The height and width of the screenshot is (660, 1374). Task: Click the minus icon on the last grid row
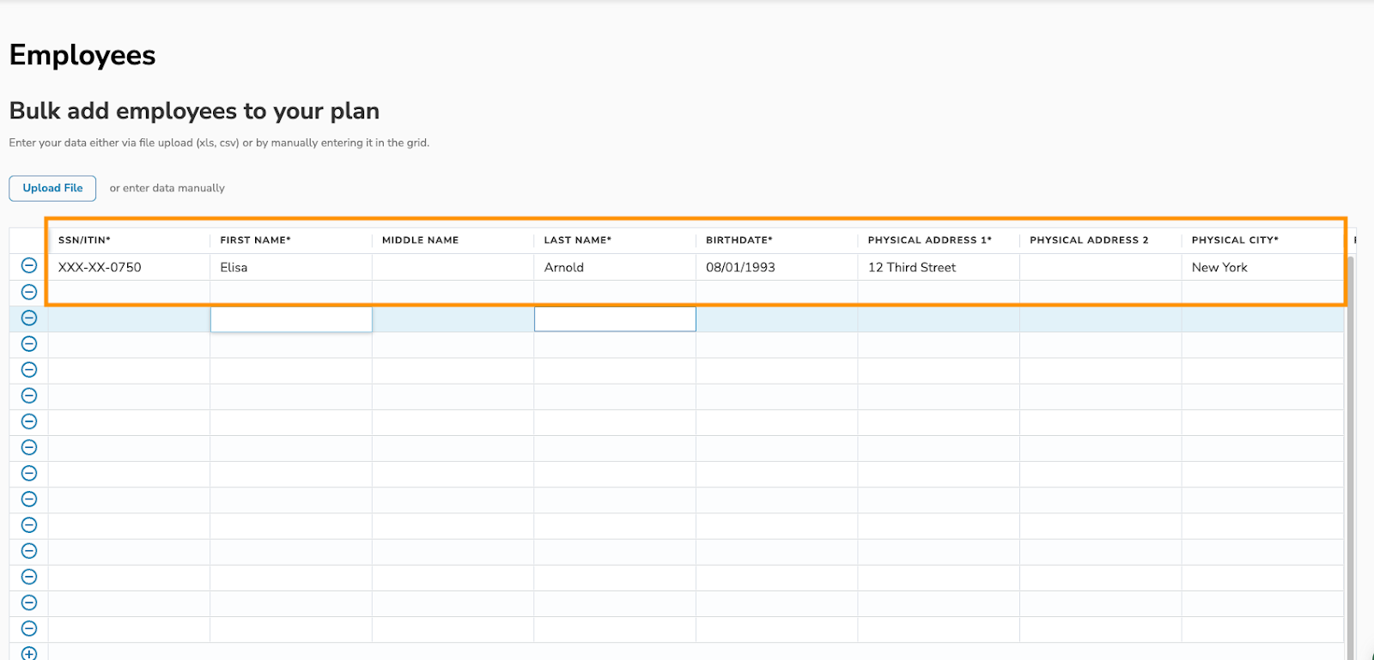pos(28,628)
